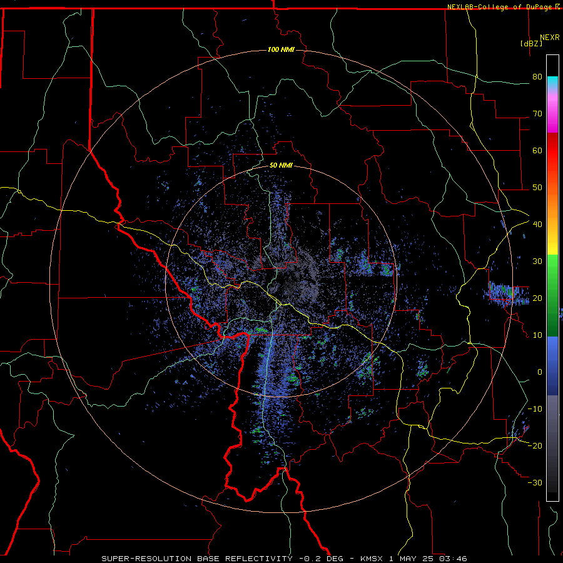Click the -0.2 DEG elevation angle text

click(321, 559)
